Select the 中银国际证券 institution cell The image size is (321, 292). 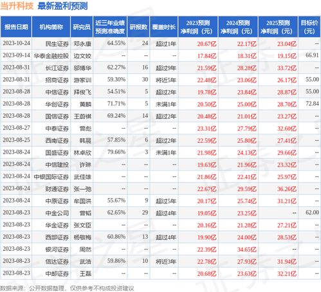click(51, 177)
